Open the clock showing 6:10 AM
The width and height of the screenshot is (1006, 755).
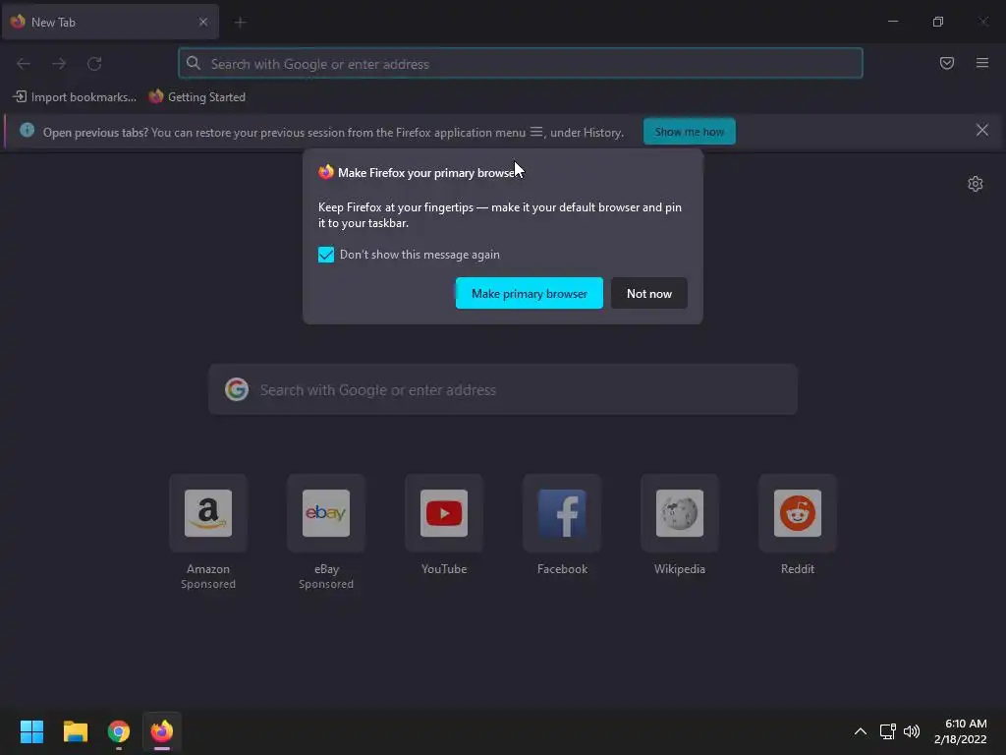point(961,731)
